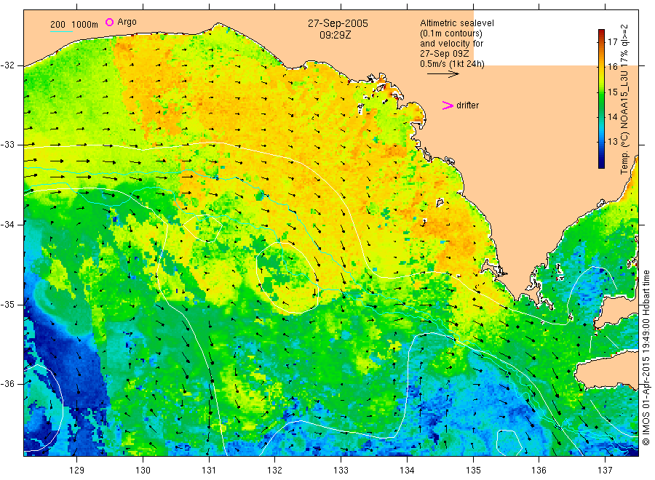
Task: Click the '0.5m/s (1kt 24h)' text
Action: point(452,64)
